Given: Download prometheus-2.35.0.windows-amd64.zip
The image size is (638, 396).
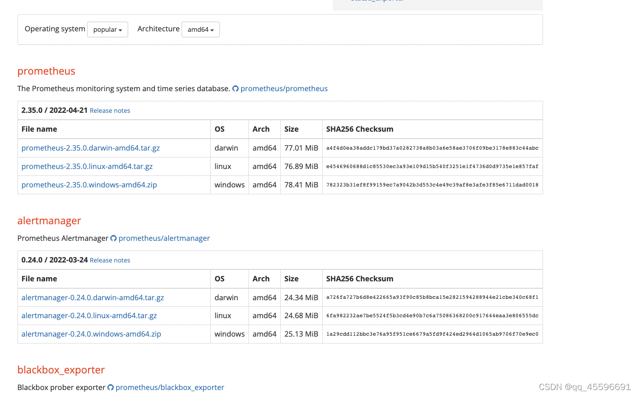Looking at the screenshot, I should click(x=89, y=185).
